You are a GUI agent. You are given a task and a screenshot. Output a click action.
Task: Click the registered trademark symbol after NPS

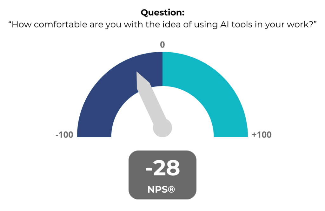click(171, 189)
